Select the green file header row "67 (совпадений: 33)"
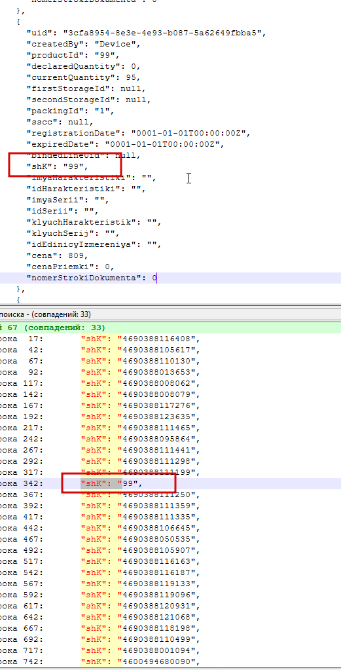Screen dimensions: 341x670 [x=170, y=327]
